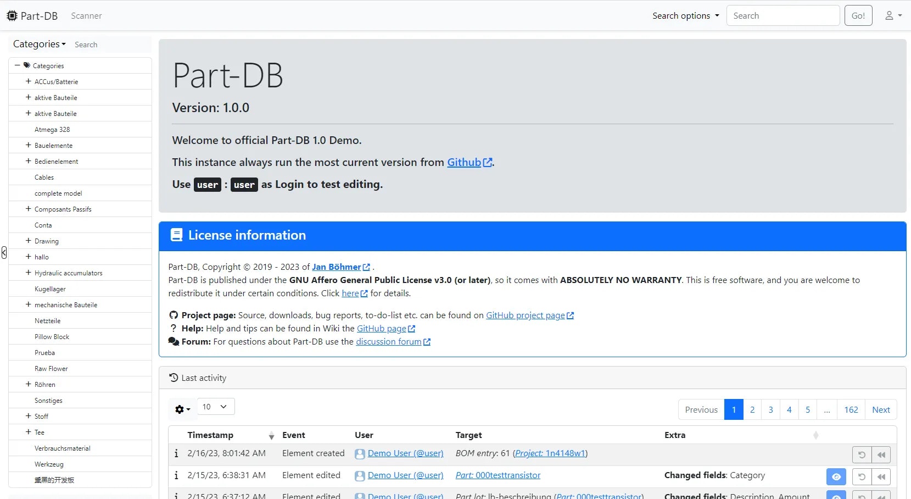Go to page 5 of activity log
911x499 pixels.
pyautogui.click(x=808, y=409)
